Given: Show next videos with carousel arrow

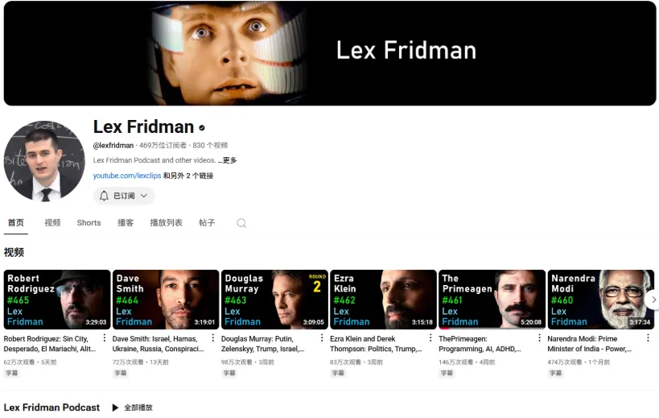Looking at the screenshot, I should point(653,300).
